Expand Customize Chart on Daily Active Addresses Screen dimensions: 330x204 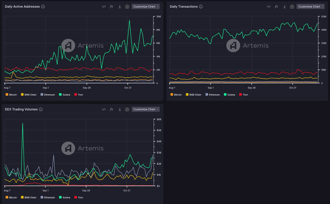click(x=146, y=7)
